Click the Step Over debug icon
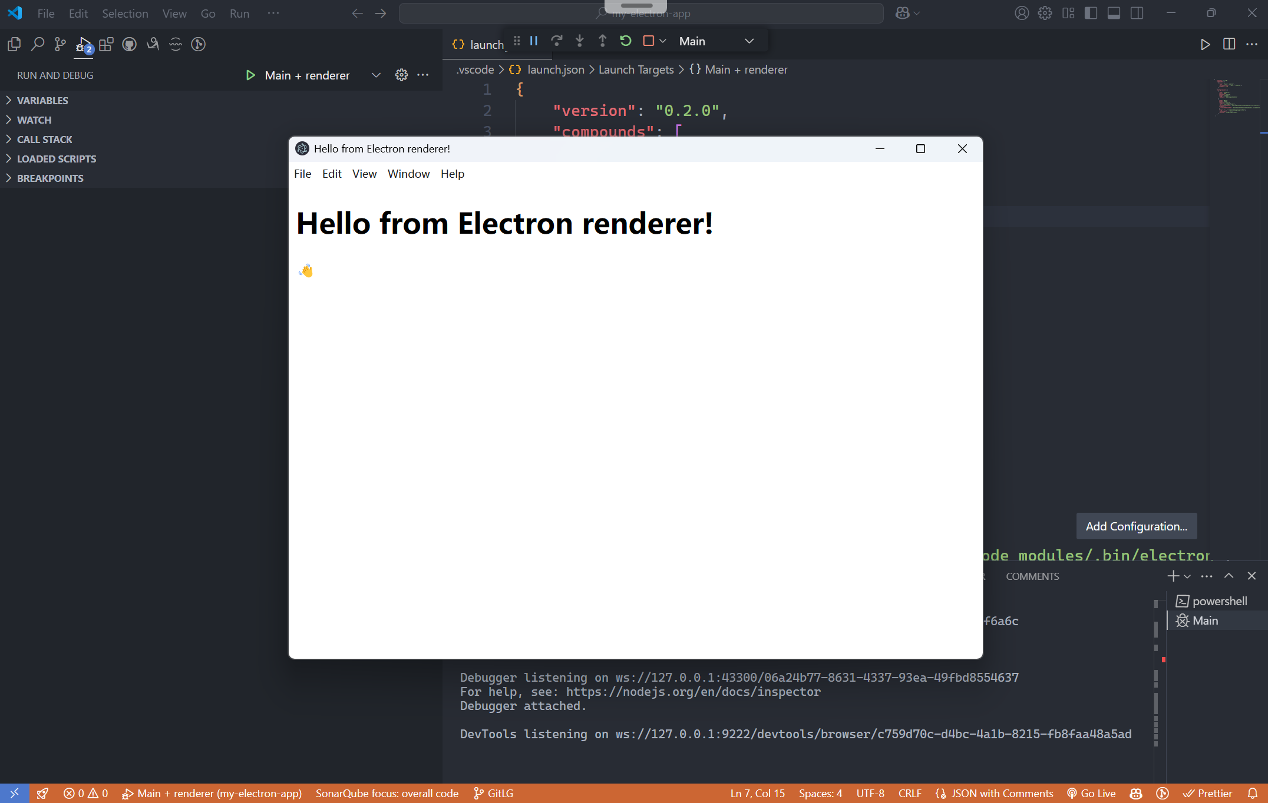Viewport: 1268px width, 803px height. pyautogui.click(x=556, y=41)
